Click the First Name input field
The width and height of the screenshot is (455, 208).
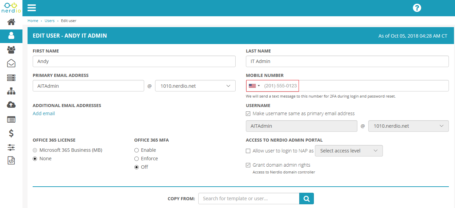tap(134, 61)
